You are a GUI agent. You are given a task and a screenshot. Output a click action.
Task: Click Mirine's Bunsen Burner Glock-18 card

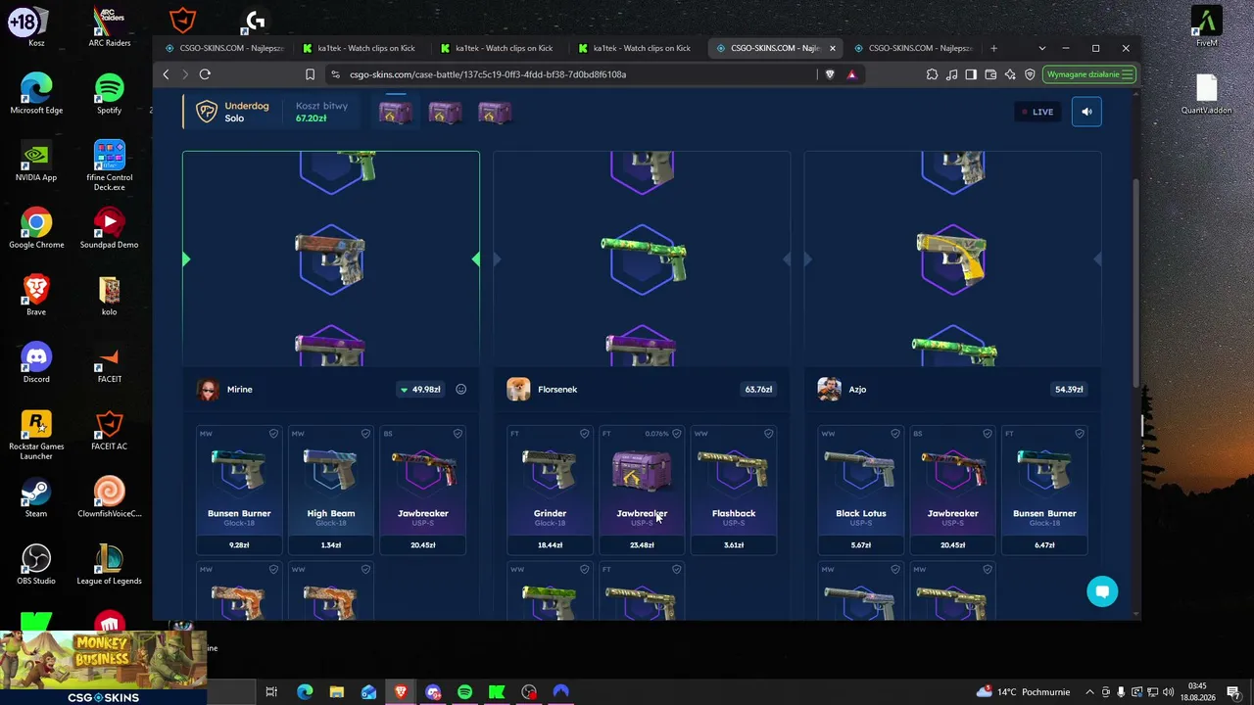click(239, 490)
